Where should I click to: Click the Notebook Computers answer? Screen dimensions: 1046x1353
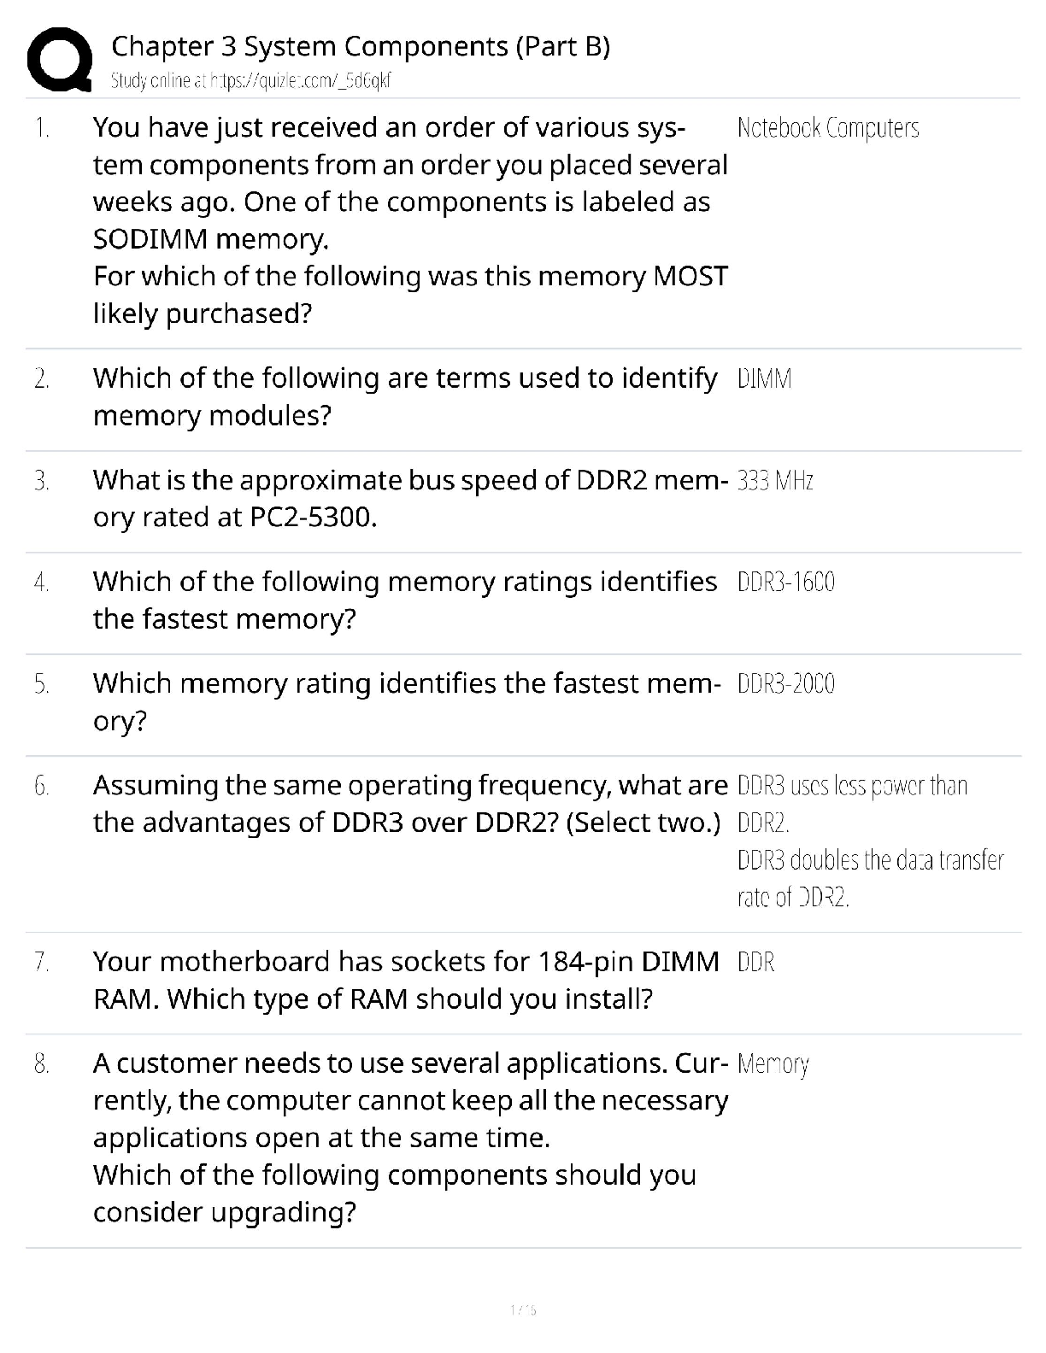827,128
